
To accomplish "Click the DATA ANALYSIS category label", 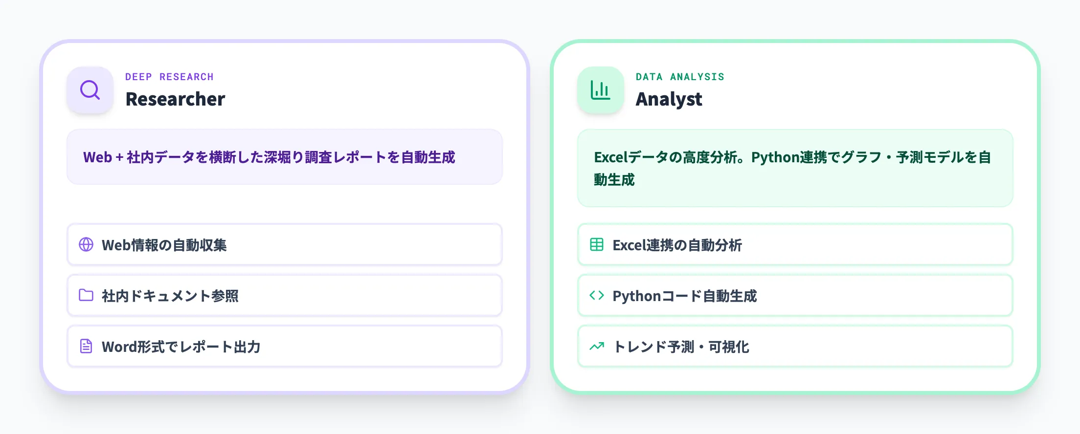I will pos(680,76).
